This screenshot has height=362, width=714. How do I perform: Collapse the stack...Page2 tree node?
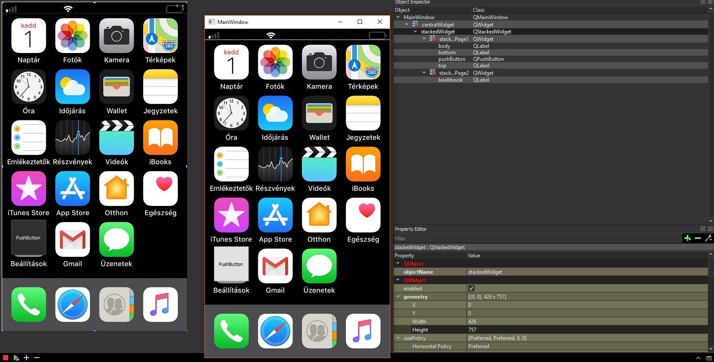click(x=424, y=73)
